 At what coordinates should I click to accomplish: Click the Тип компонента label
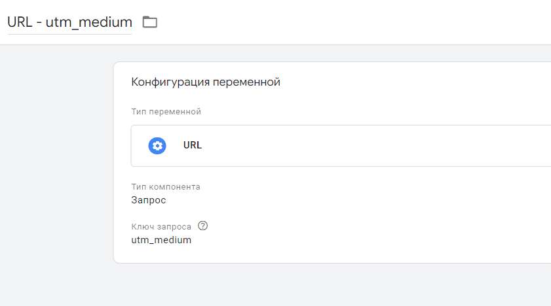(166, 186)
